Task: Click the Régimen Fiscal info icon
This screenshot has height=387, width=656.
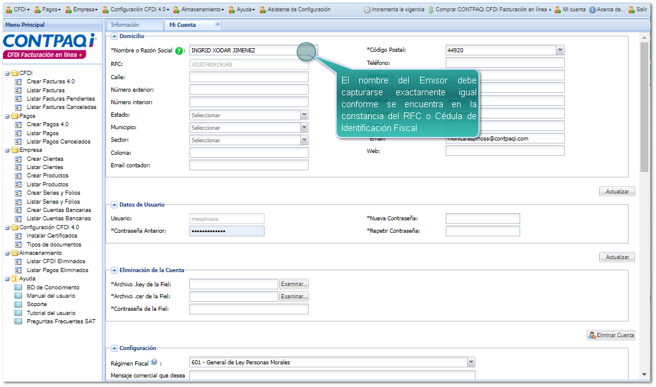Action: [x=154, y=362]
